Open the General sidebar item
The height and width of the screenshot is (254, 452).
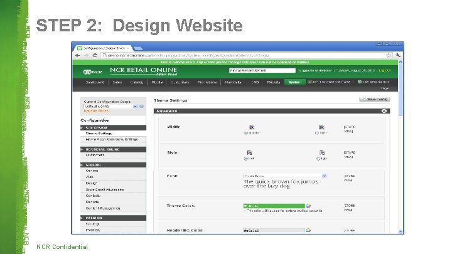tap(92, 171)
